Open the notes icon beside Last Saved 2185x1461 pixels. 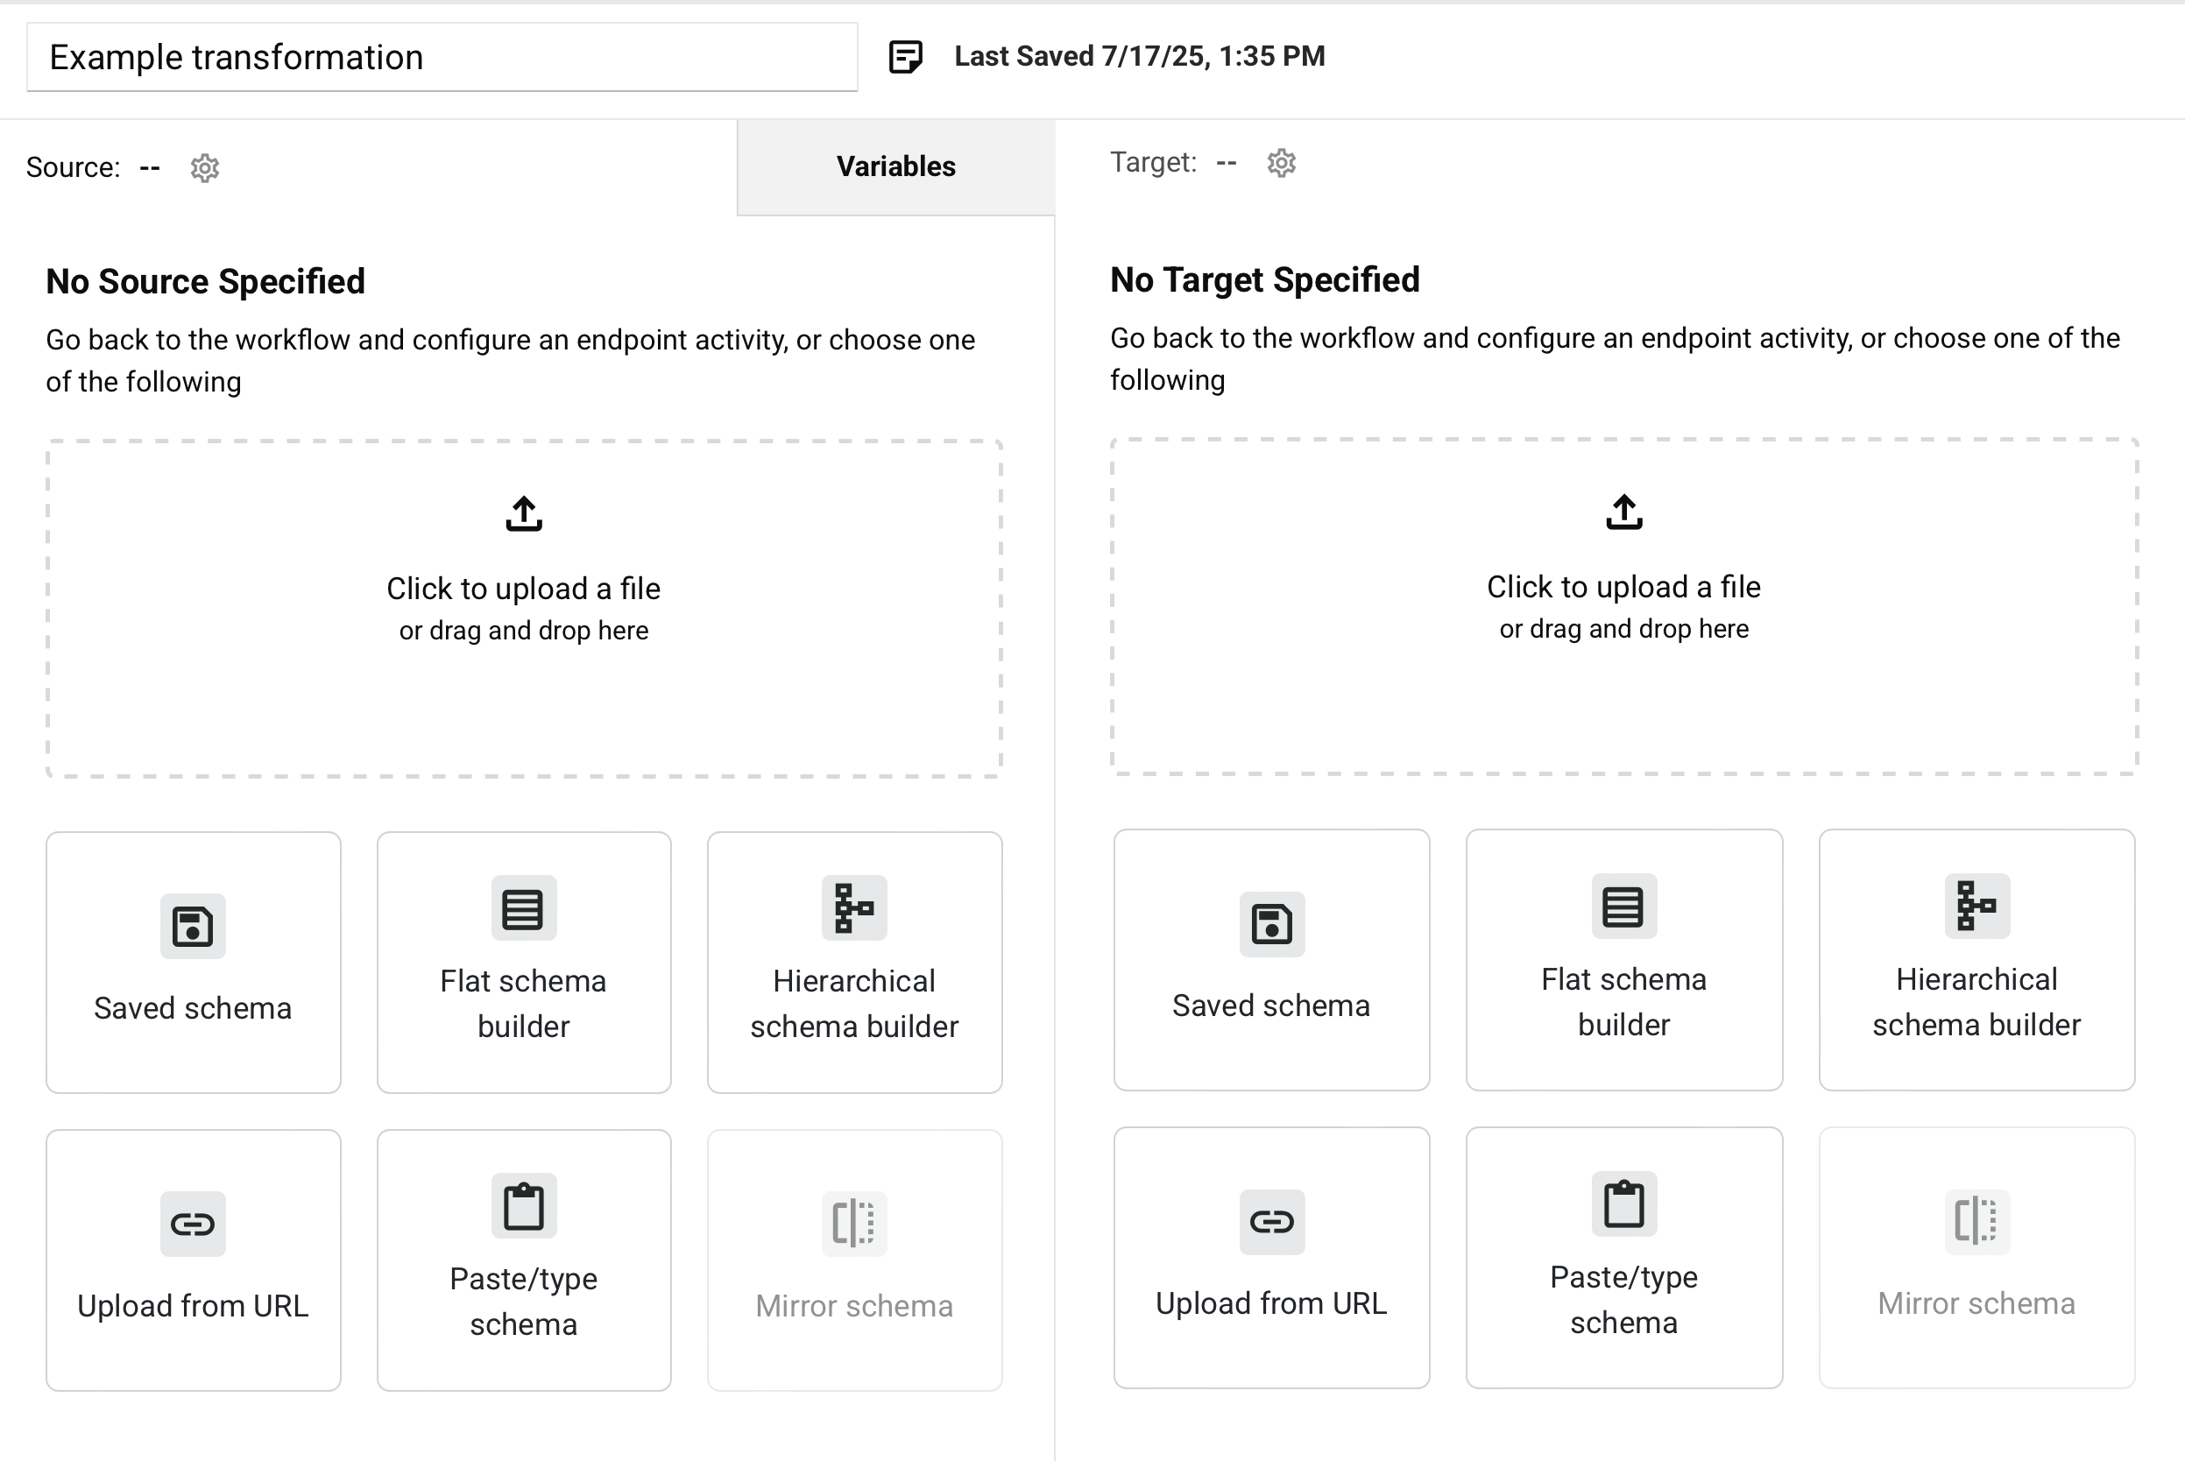(x=905, y=57)
